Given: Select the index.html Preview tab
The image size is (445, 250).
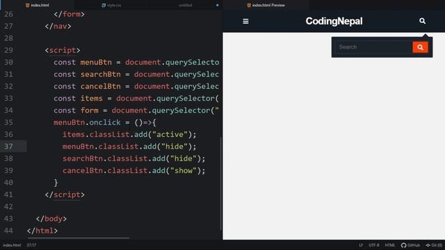Looking at the screenshot, I should point(266,5).
